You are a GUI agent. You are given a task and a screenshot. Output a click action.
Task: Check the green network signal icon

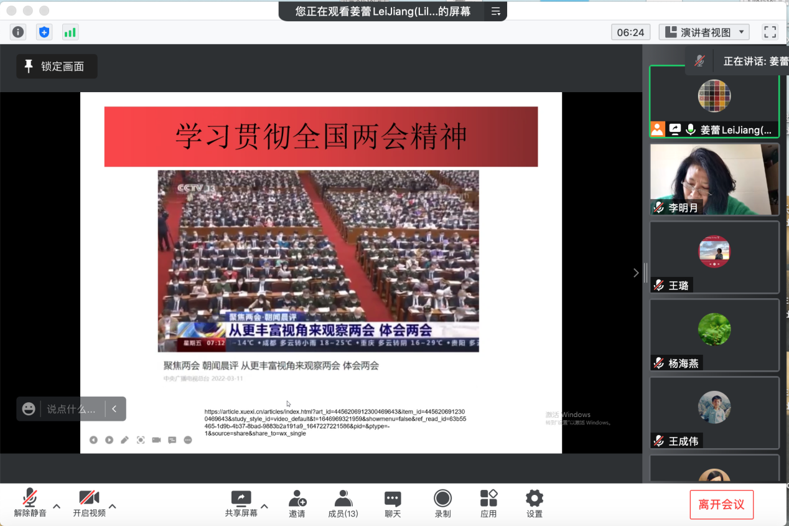tap(70, 32)
